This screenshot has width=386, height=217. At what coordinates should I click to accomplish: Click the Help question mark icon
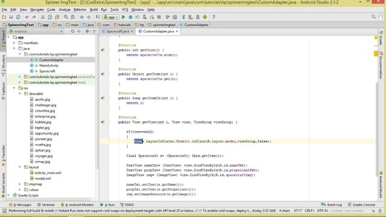[x=214, y=17]
